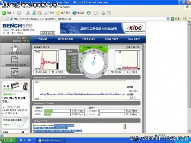Open the first blue navigation tab
The image size is (191, 143).
43,39
